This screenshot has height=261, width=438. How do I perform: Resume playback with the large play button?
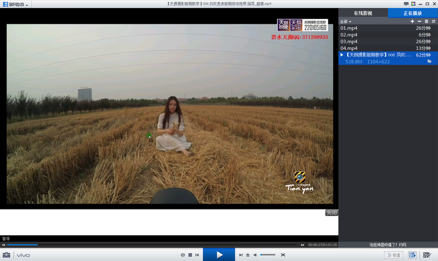pyautogui.click(x=219, y=254)
